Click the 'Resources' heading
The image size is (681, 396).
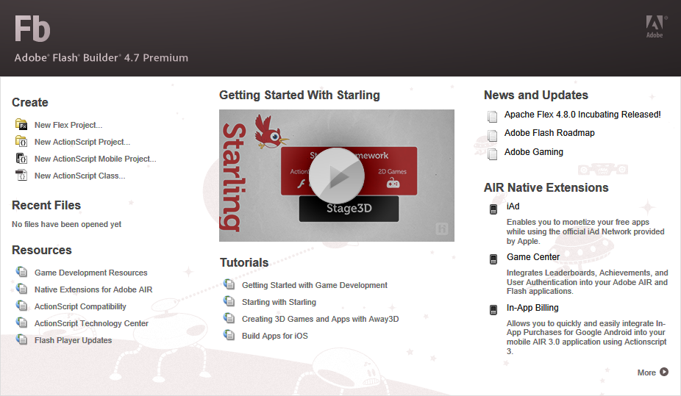tap(42, 250)
